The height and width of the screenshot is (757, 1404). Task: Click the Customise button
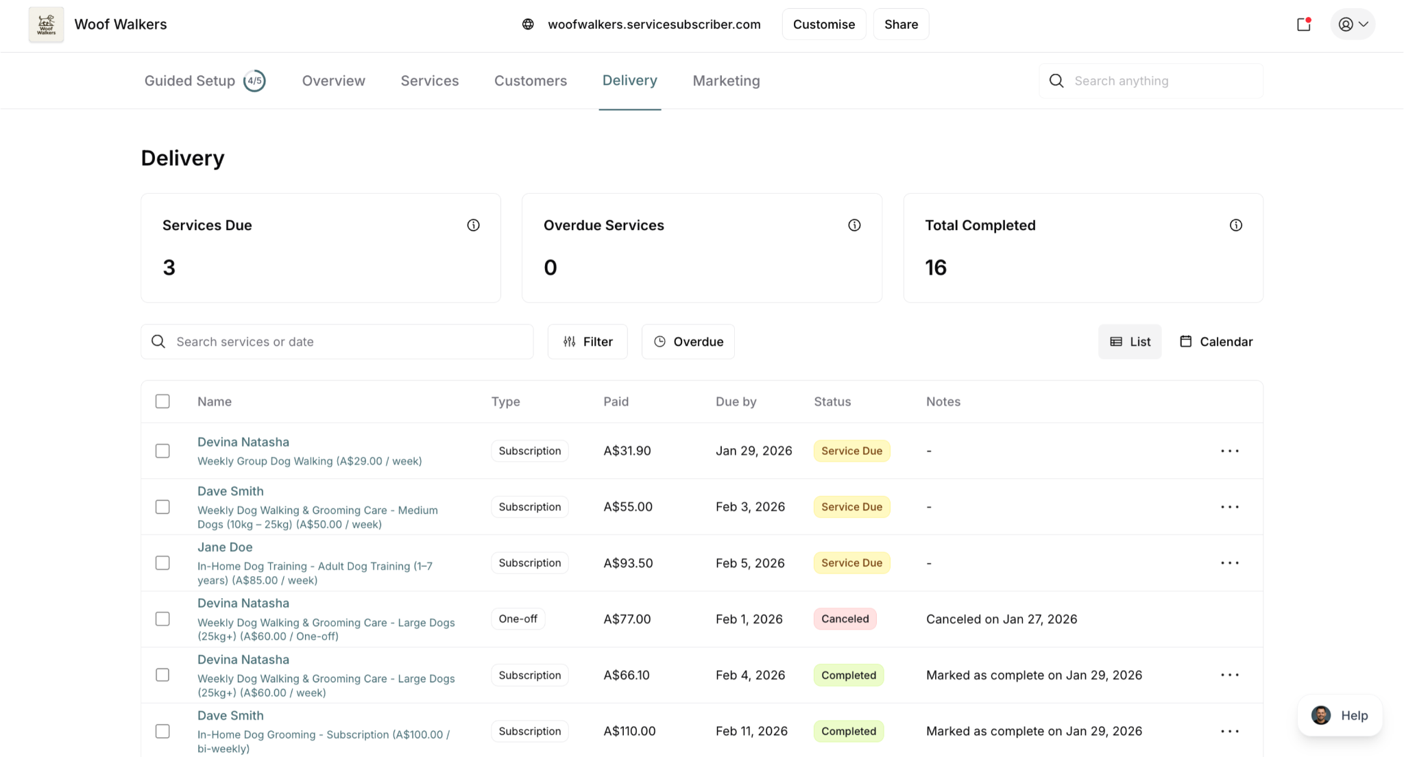(823, 25)
